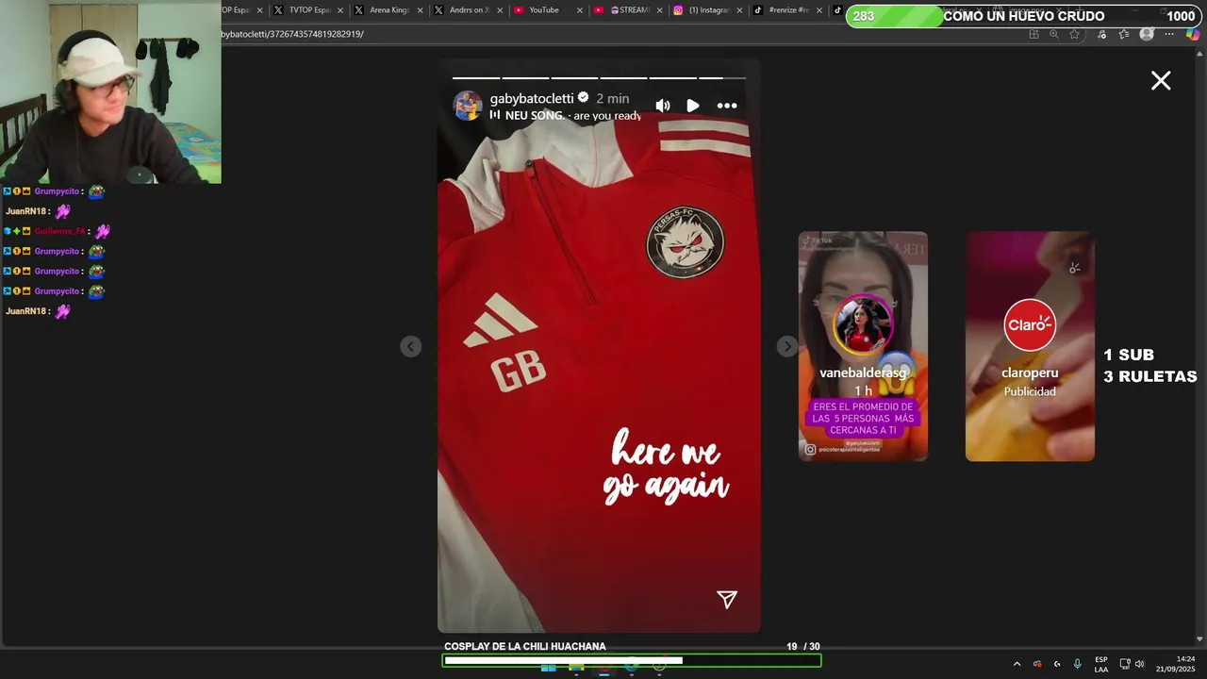Open gabybatocletti's profile picture

(468, 106)
